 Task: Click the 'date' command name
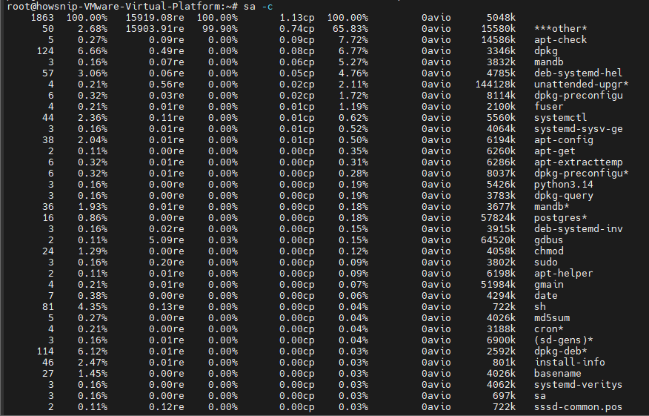pos(545,295)
